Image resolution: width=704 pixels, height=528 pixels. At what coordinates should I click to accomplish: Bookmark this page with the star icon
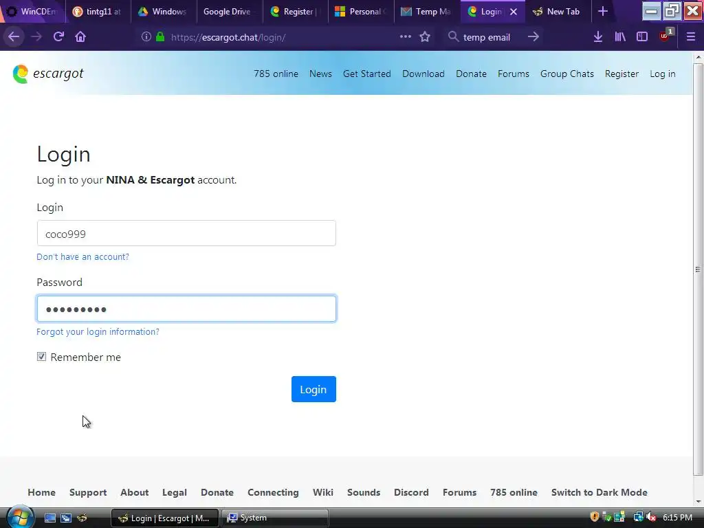tap(425, 37)
